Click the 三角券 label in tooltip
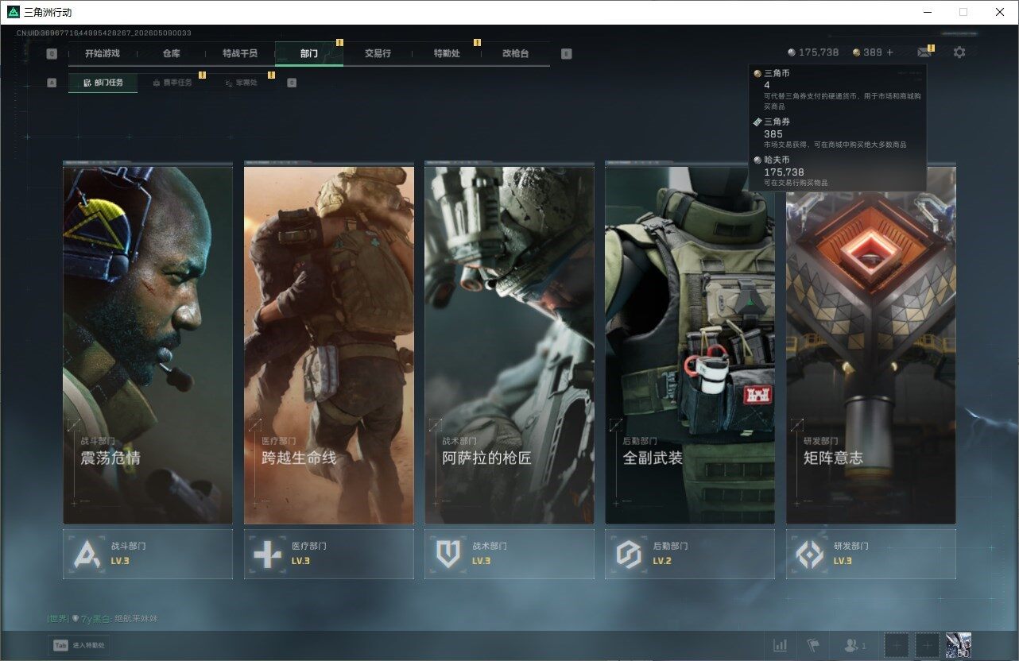The height and width of the screenshot is (661, 1019). pos(777,122)
